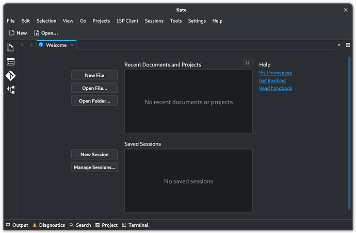Viewport: 356px width, 233px height.
Task: Clear recent documents list with broom icon
Action: (248, 62)
